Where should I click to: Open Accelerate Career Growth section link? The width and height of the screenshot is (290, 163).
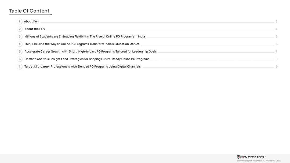[x=90, y=51]
